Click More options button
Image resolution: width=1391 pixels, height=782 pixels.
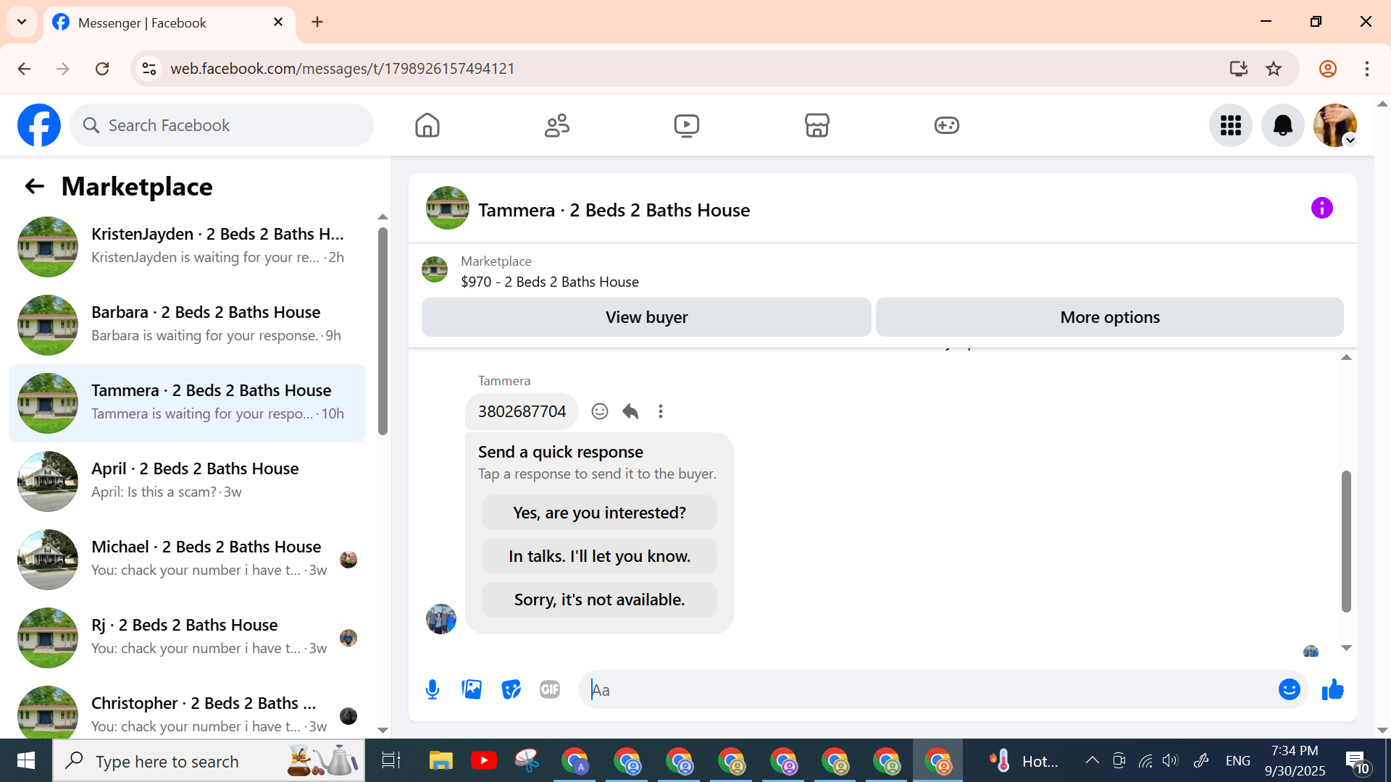[x=1109, y=317]
